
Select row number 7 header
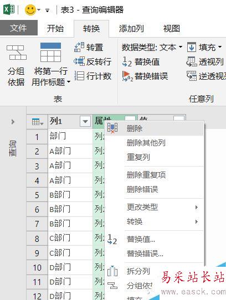[37, 224]
